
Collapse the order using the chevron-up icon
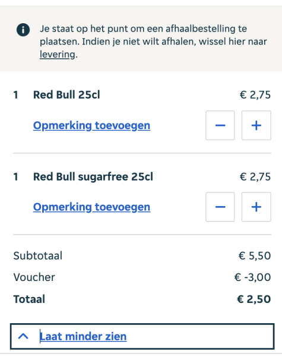click(x=23, y=336)
